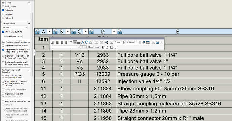Click the split cells icon

[153, 42]
